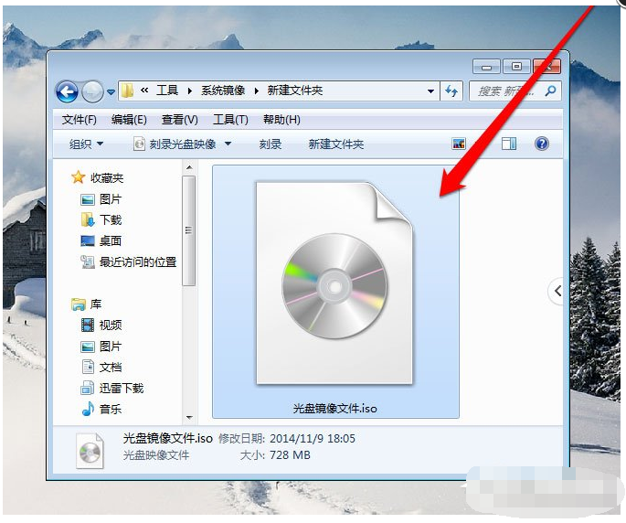The width and height of the screenshot is (626, 523).
Task: Open the recent pages dropdown arrow
Action: coord(111,92)
